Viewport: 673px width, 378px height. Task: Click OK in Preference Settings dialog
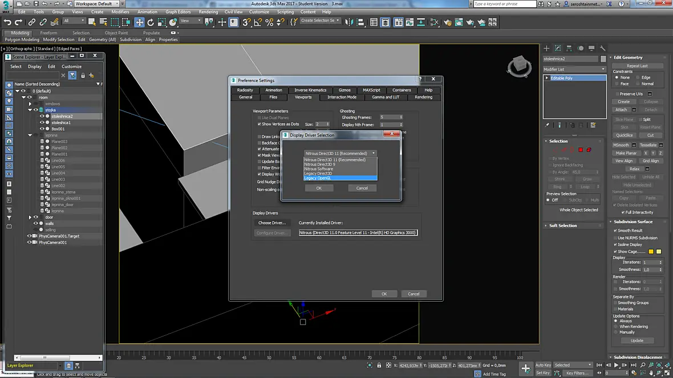click(384, 294)
